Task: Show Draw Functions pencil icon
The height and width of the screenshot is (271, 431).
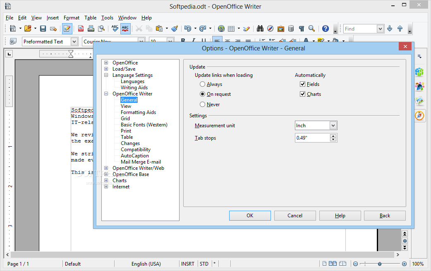Action: pyautogui.click(x=247, y=29)
